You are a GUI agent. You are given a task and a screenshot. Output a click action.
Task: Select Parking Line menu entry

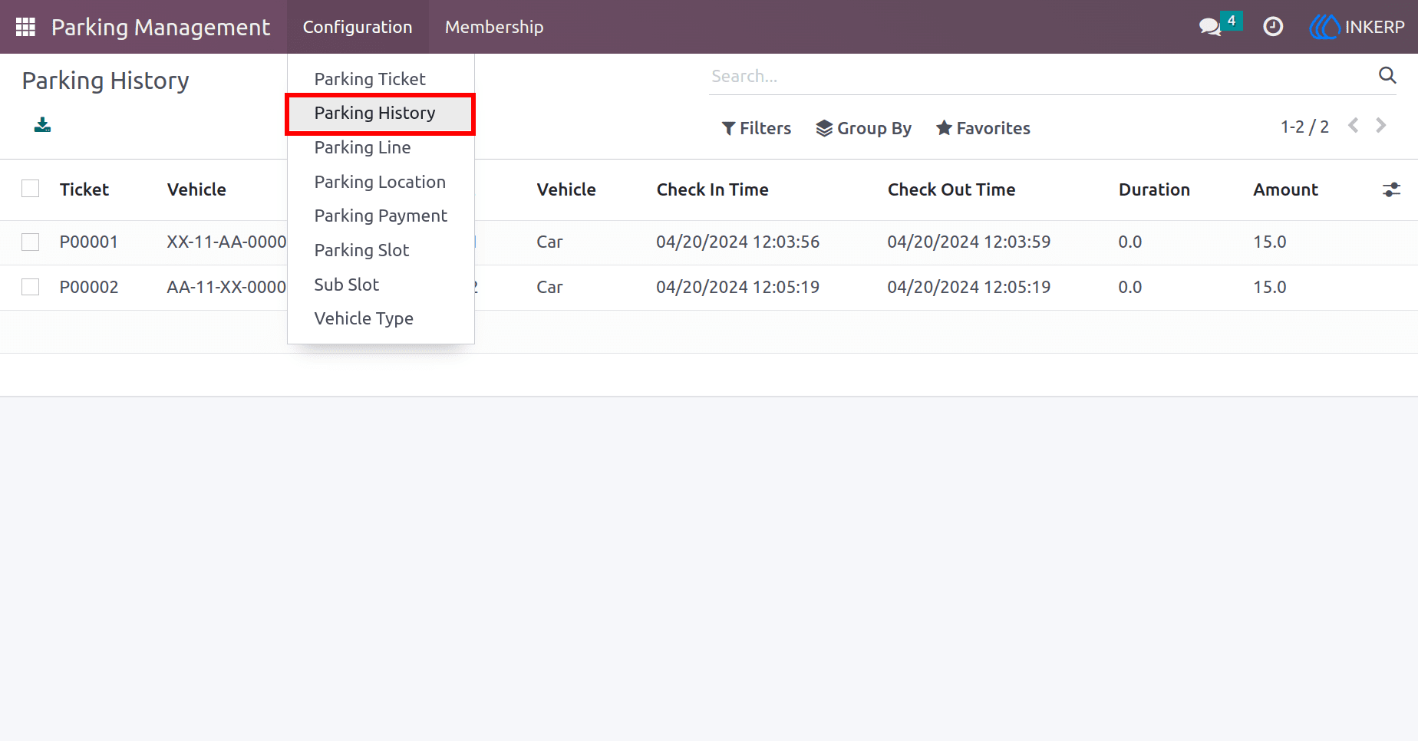click(x=381, y=147)
